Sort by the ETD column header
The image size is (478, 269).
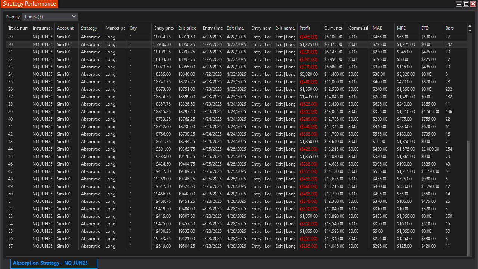tap(431, 28)
